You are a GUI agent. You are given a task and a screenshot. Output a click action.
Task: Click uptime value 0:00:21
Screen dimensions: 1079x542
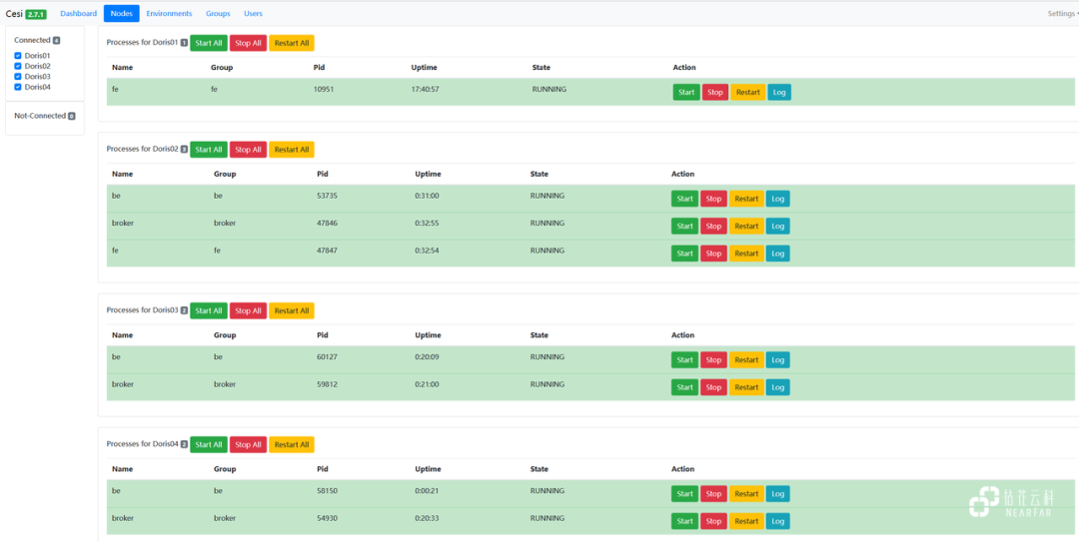coord(427,491)
